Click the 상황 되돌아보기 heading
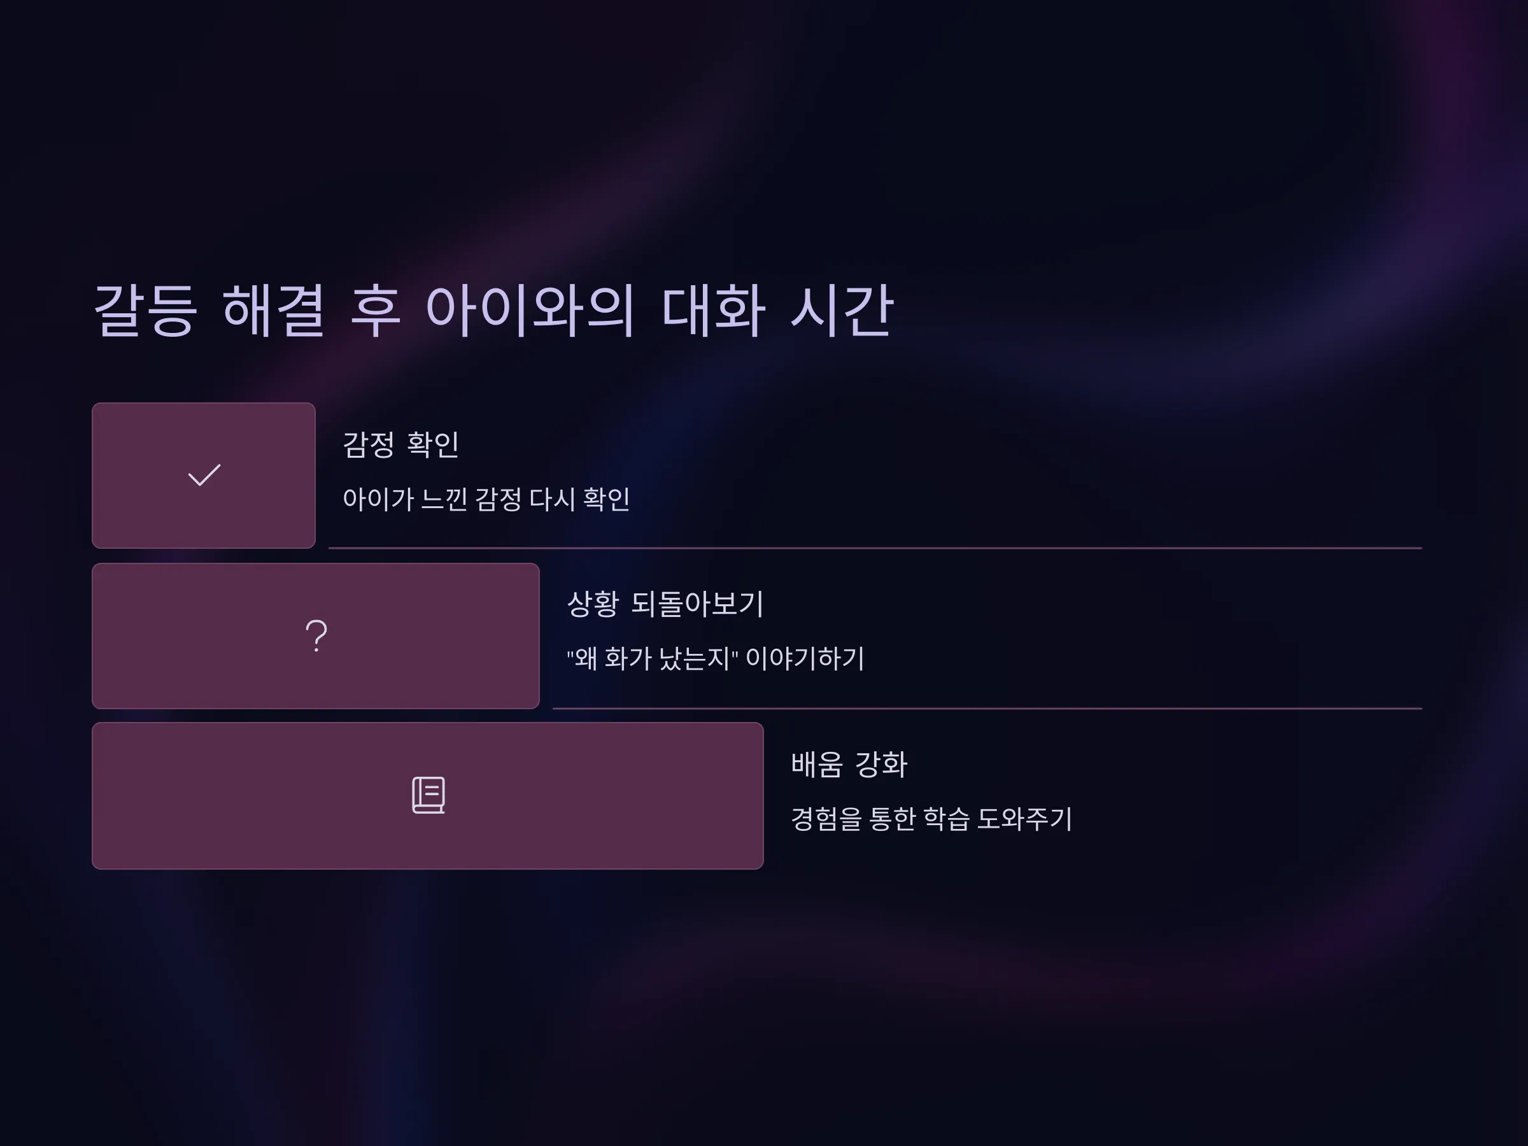 665,604
